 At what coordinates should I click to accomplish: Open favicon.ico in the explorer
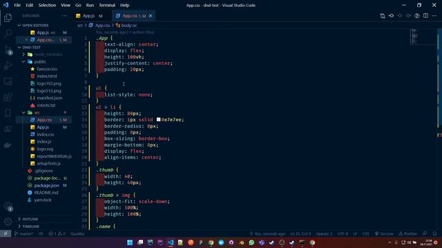pos(47,69)
